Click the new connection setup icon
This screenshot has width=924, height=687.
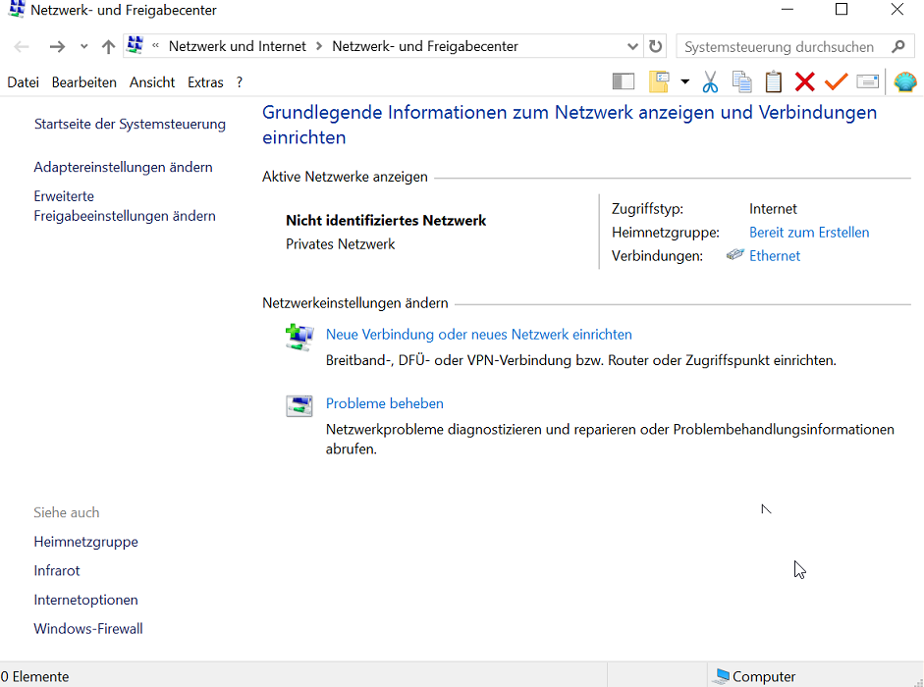299,337
